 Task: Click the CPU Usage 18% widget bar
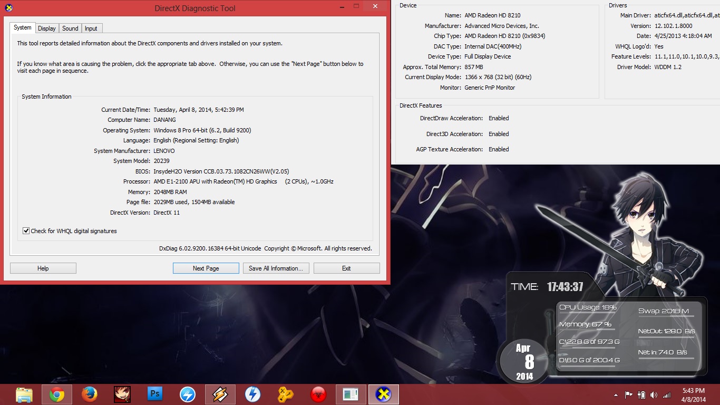pyautogui.click(x=588, y=308)
